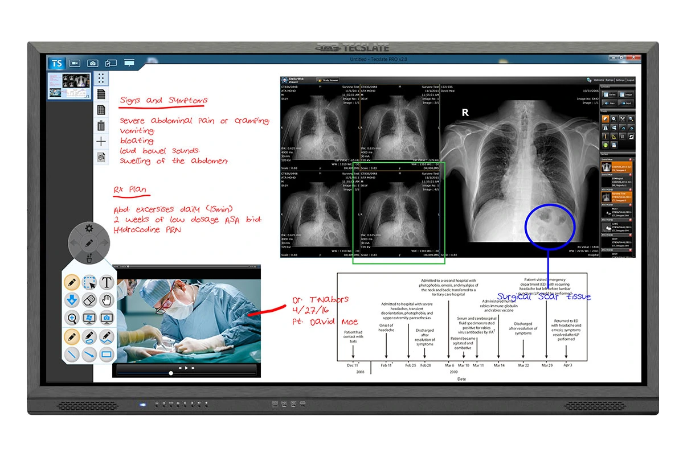Select the rectangle shape drawing tool

pyautogui.click(x=107, y=355)
